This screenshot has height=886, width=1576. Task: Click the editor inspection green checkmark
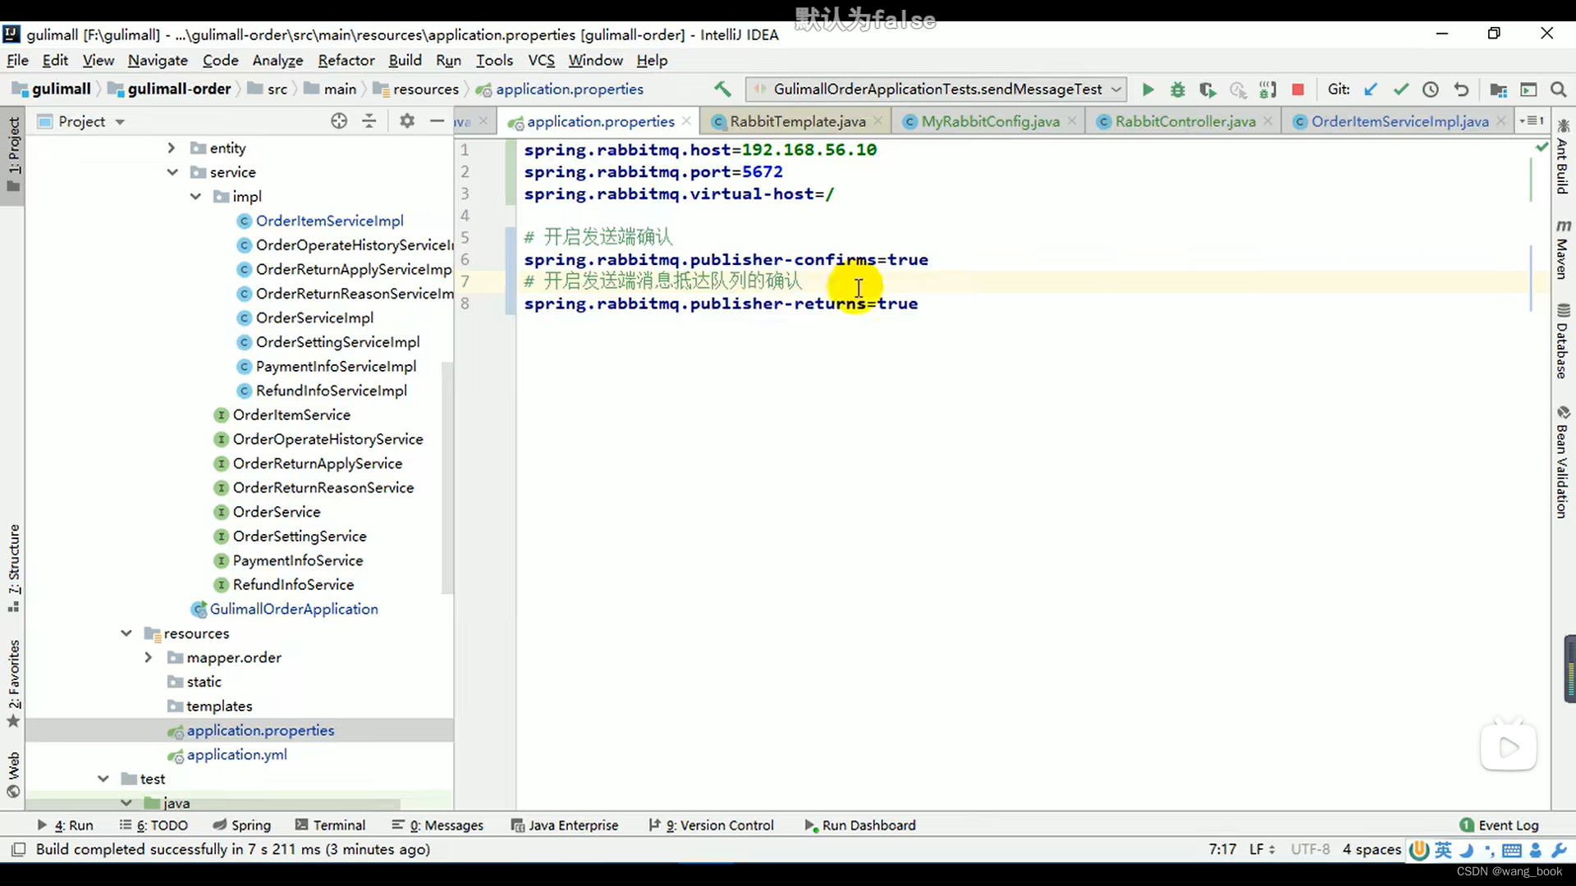click(1542, 147)
